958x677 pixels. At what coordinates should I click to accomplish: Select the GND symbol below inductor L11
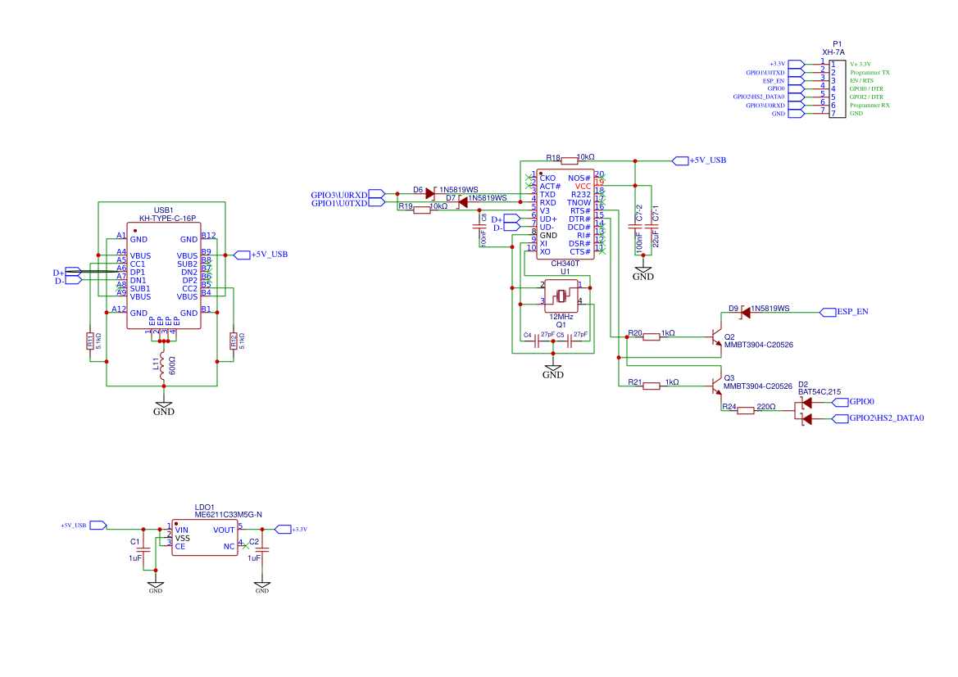tap(164, 408)
